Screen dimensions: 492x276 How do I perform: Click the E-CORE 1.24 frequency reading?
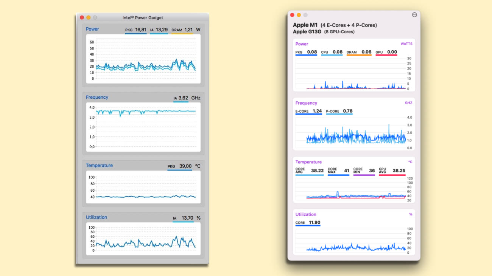[x=308, y=112]
